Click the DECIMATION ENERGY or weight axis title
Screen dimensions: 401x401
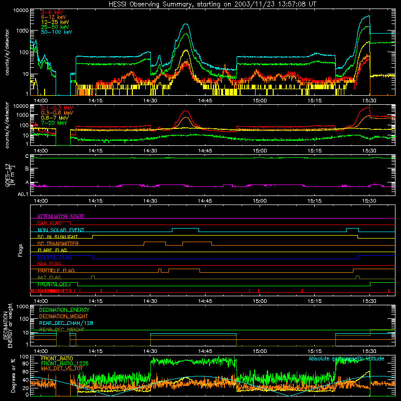[8, 325]
